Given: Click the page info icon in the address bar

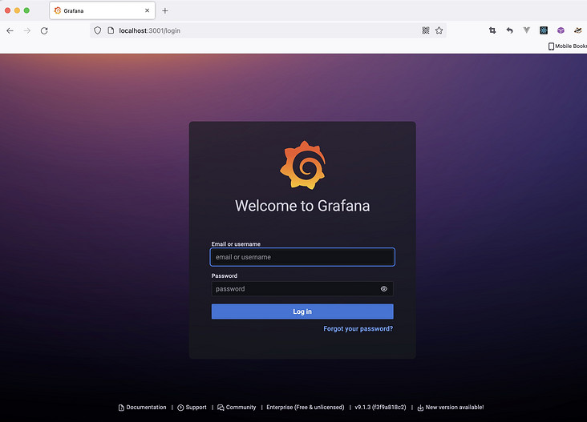Looking at the screenshot, I should coord(111,30).
